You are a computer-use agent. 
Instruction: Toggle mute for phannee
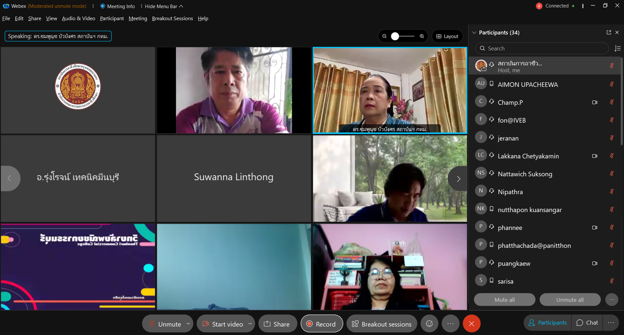coord(612,227)
